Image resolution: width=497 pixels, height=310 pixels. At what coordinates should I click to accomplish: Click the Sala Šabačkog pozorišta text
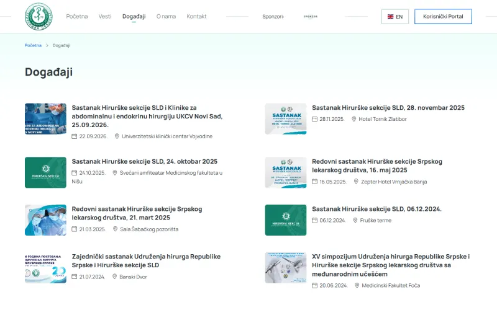[x=149, y=229]
